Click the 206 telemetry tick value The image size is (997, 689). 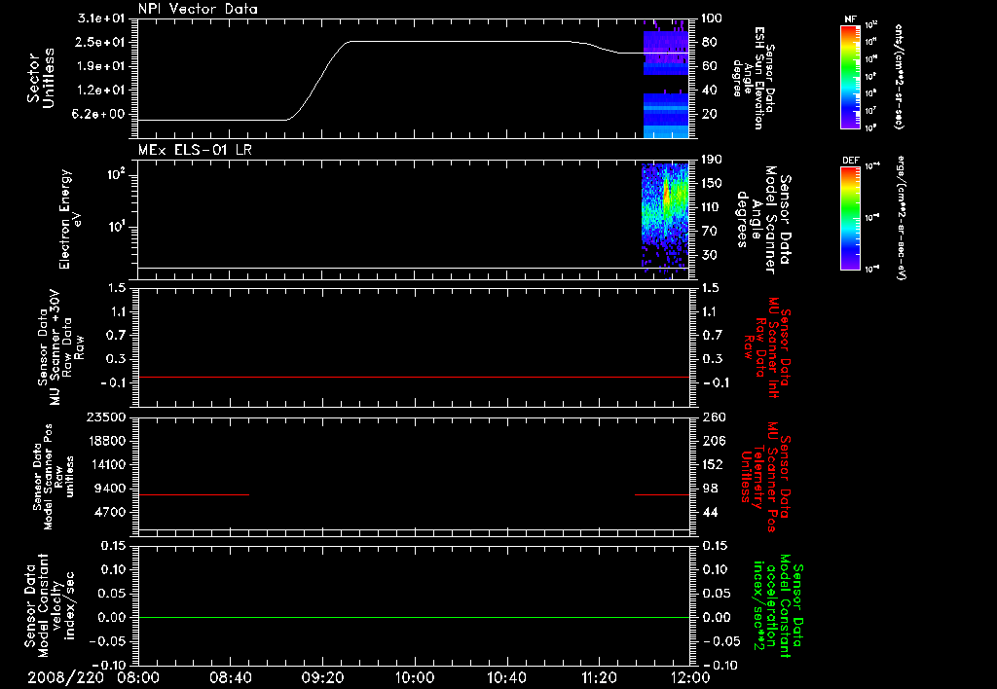[x=714, y=441]
